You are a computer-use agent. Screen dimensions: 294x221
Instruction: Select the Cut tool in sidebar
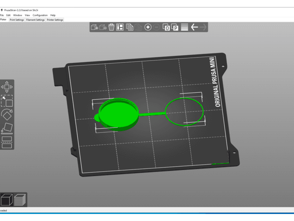7,142
